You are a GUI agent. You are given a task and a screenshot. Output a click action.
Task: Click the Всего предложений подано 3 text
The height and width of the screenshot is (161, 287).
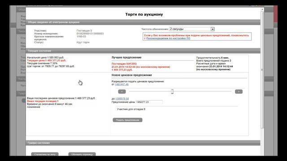click(213, 61)
